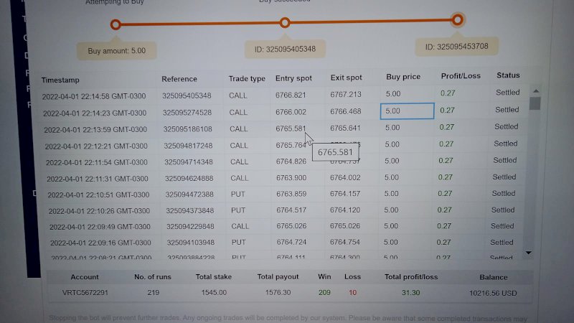Select the highlighted Buy price cell of 325095274528
This screenshot has width=574, height=323.
(x=407, y=111)
